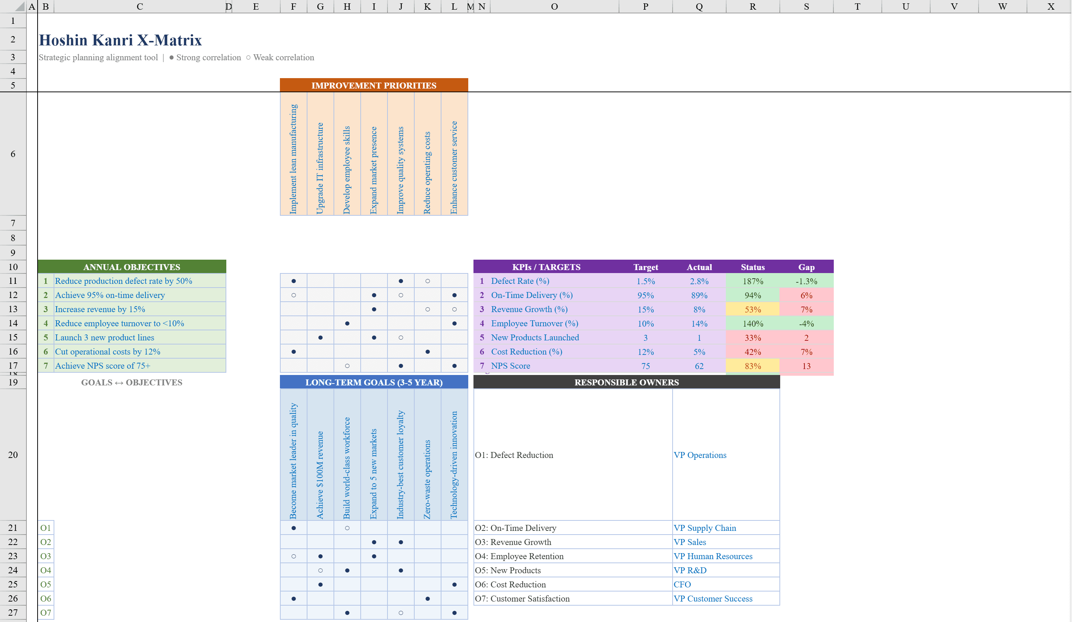
Task: Select the red 6% gap cell for On-Time Delivery
Action: pos(806,295)
